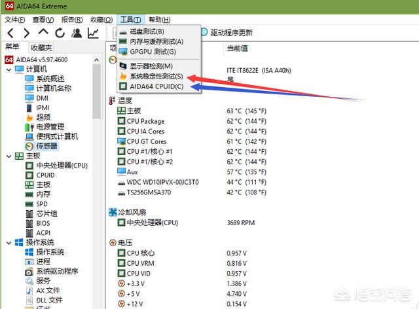Click scroll-up arrow of tree panel
Viewport: 419px width, 309px height.
click(x=96, y=60)
